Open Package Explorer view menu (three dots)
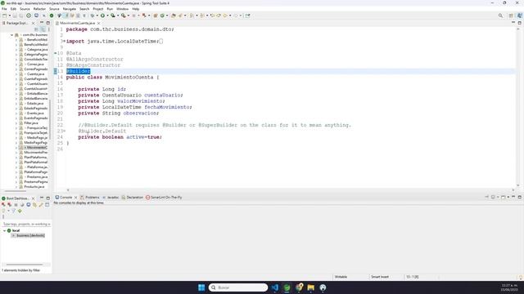This screenshot has height=294, width=524. point(49,29)
